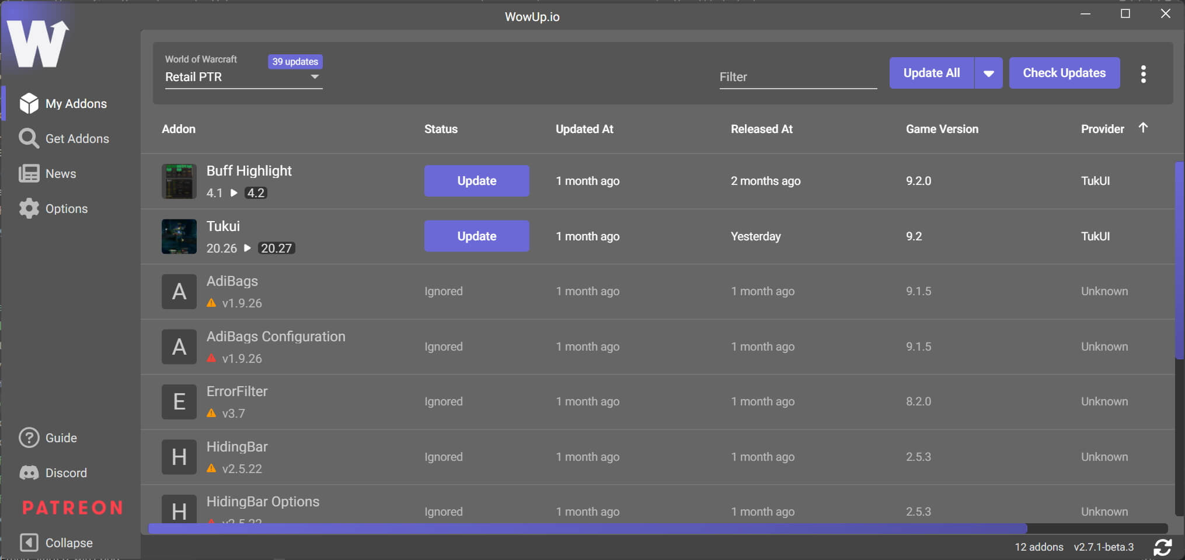Click HidingBar Options letter H icon
The height and width of the screenshot is (560, 1185).
click(x=179, y=509)
